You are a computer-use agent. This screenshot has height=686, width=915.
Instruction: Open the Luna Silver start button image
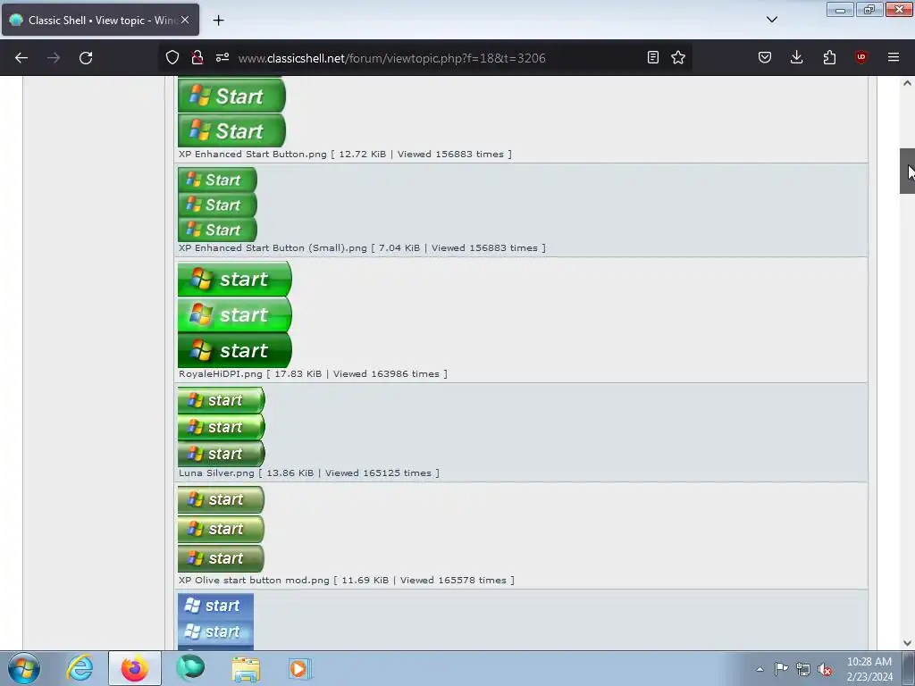[222, 427]
